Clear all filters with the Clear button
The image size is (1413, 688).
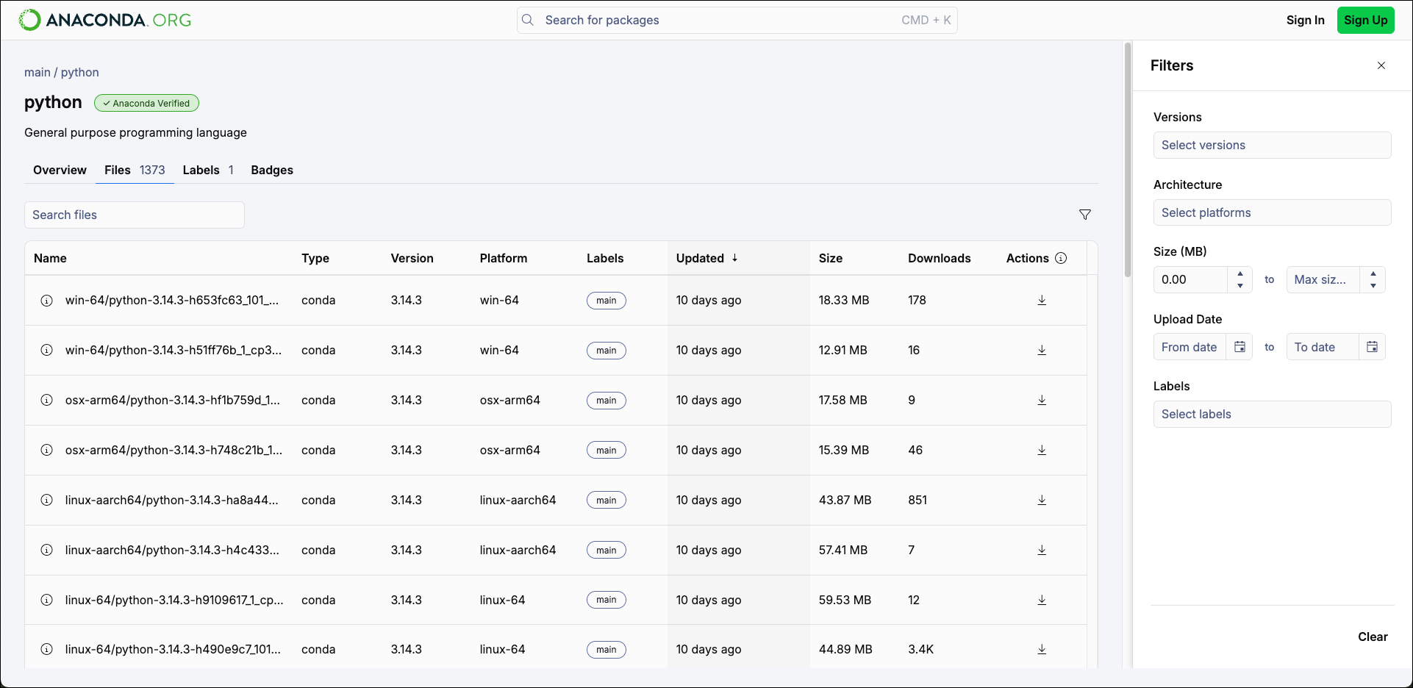(x=1373, y=637)
